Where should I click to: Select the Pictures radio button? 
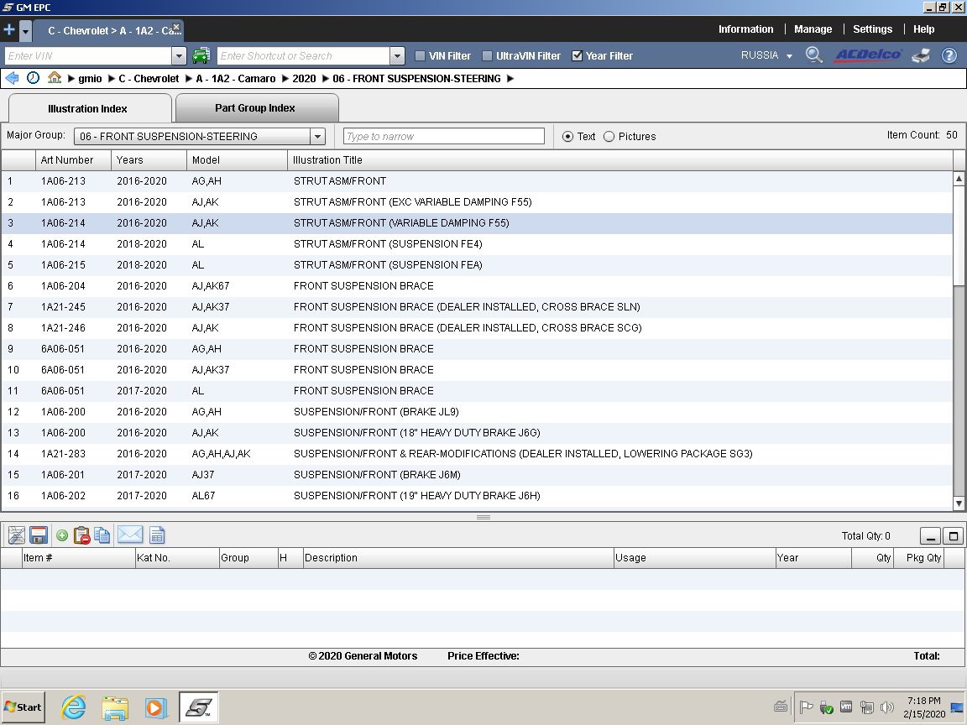(609, 137)
